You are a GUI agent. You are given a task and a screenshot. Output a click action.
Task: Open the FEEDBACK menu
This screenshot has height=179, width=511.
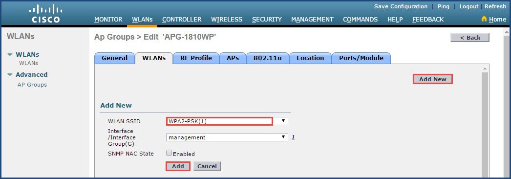click(428, 19)
